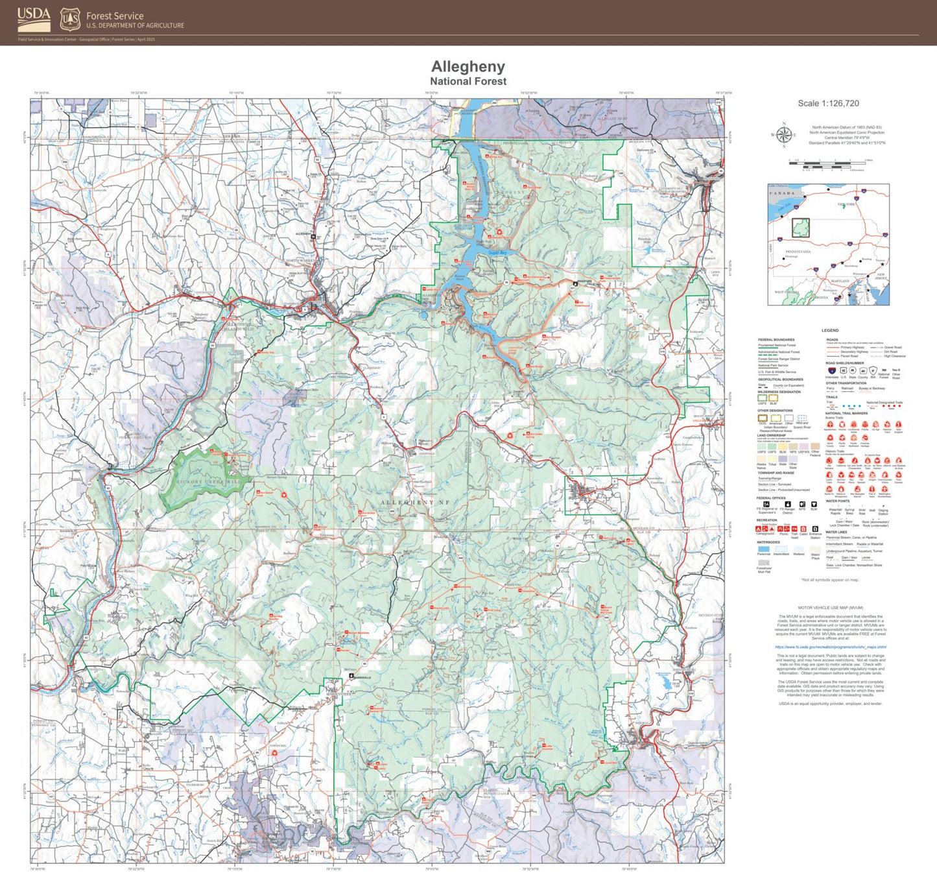Expand the ROADS legend section
Viewport: 937px width, 886px height.
[833, 339]
